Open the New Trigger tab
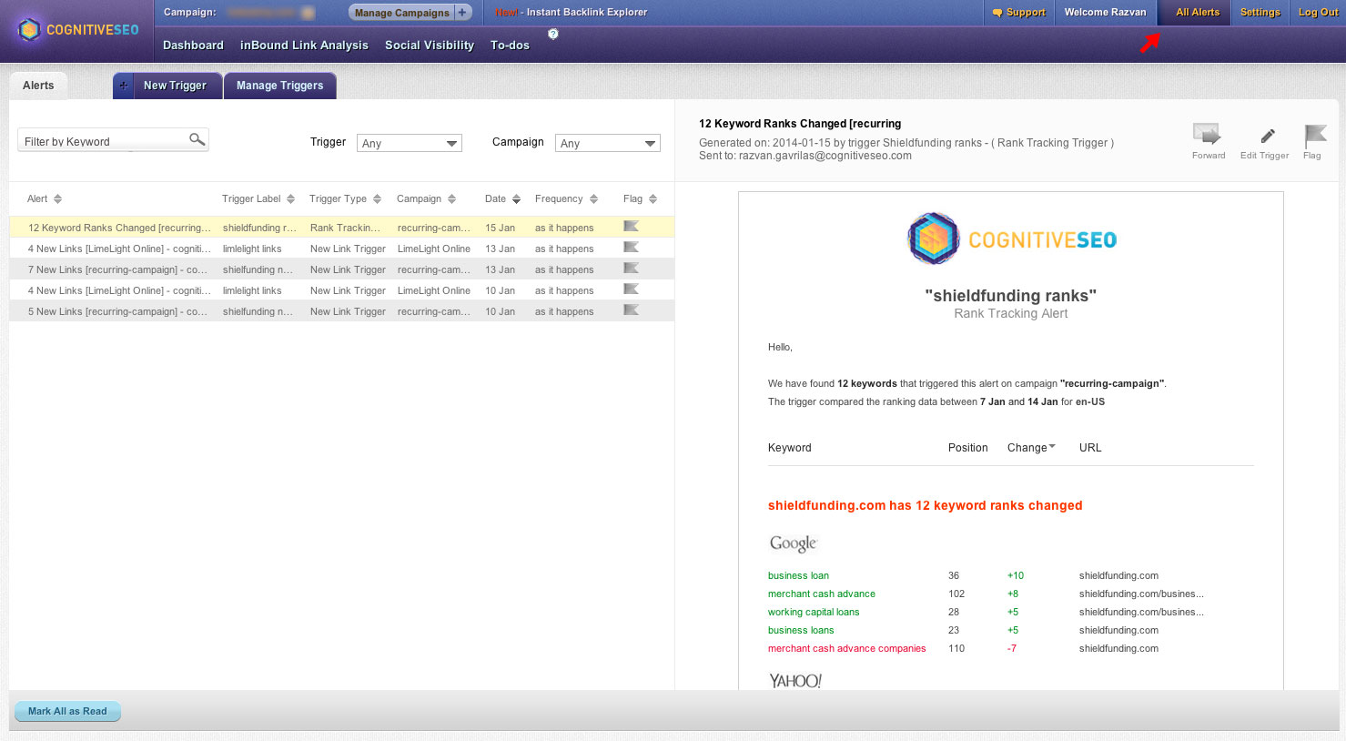The height and width of the screenshot is (741, 1346). coord(175,86)
